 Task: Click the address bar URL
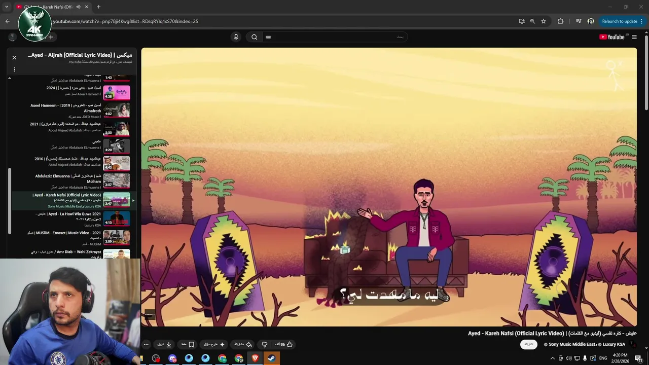click(x=126, y=21)
